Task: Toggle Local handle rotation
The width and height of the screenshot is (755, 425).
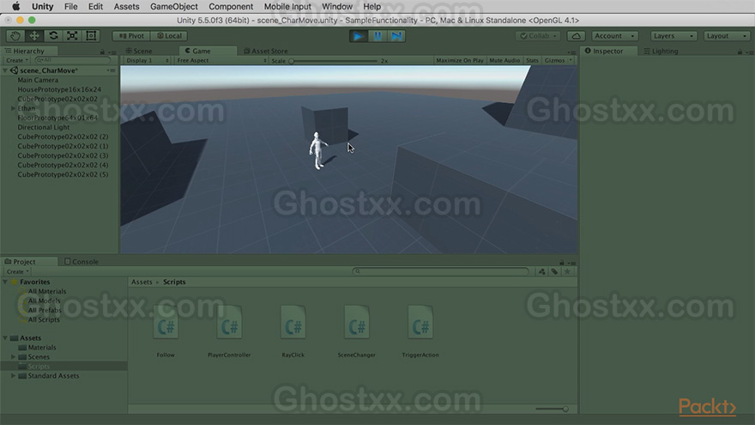Action: (169, 36)
